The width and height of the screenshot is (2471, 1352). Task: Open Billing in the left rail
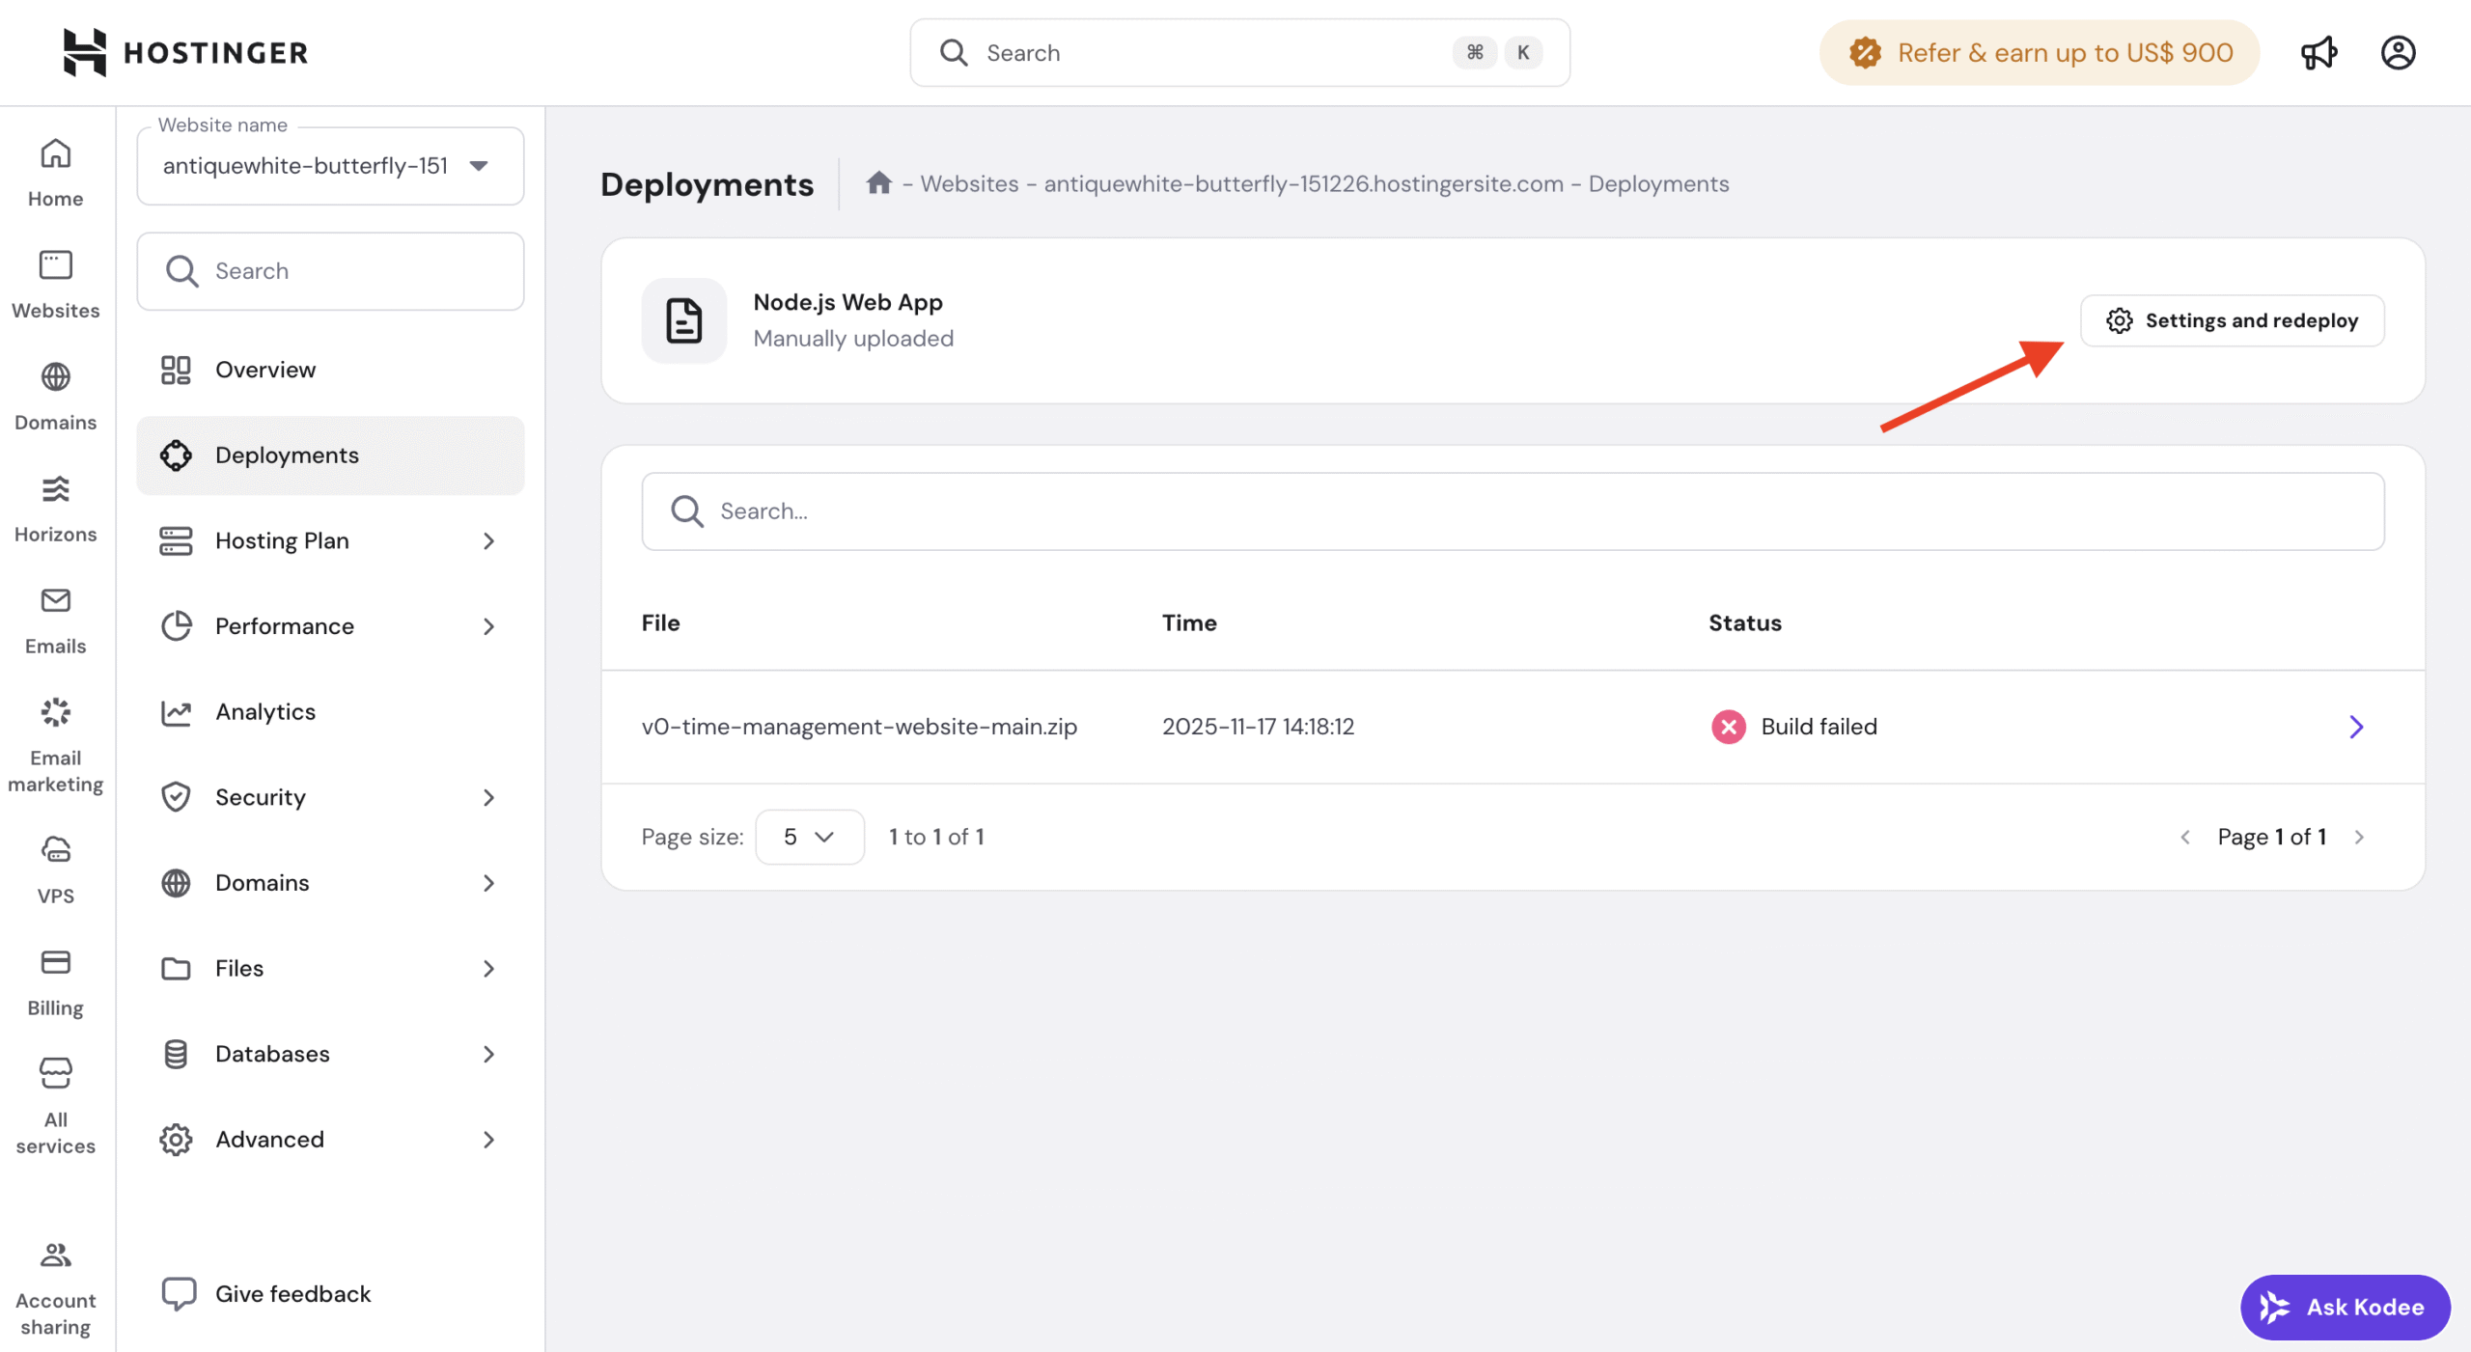click(55, 981)
